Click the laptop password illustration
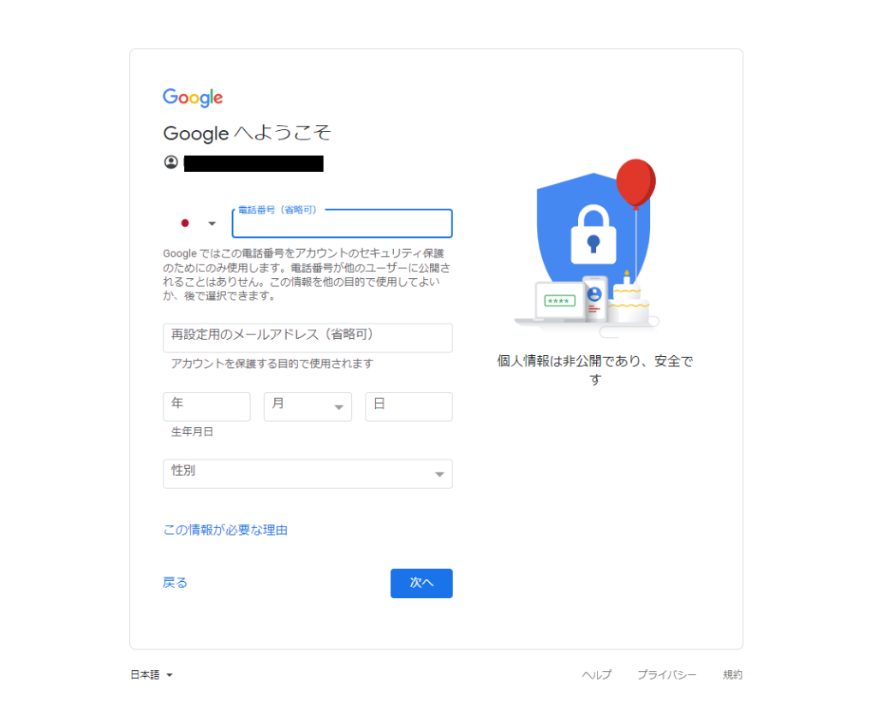The height and width of the screenshot is (712, 877). [557, 303]
